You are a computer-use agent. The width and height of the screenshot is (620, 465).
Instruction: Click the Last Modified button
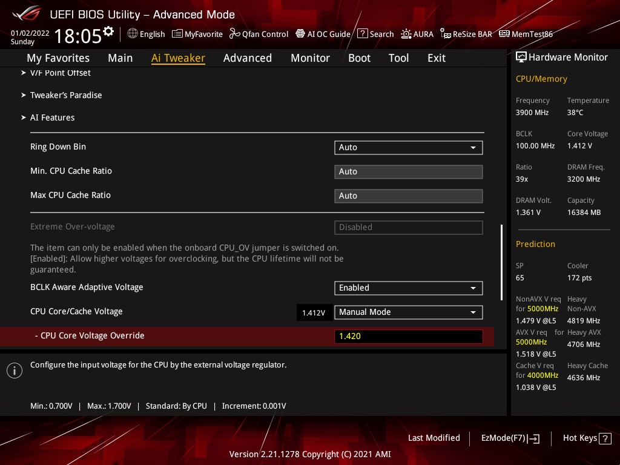click(x=434, y=438)
